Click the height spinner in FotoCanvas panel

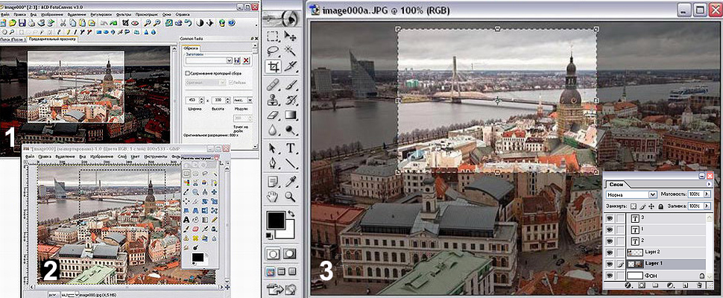(x=227, y=100)
